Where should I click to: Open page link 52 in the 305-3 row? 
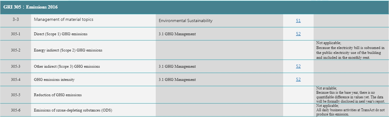click(298, 66)
